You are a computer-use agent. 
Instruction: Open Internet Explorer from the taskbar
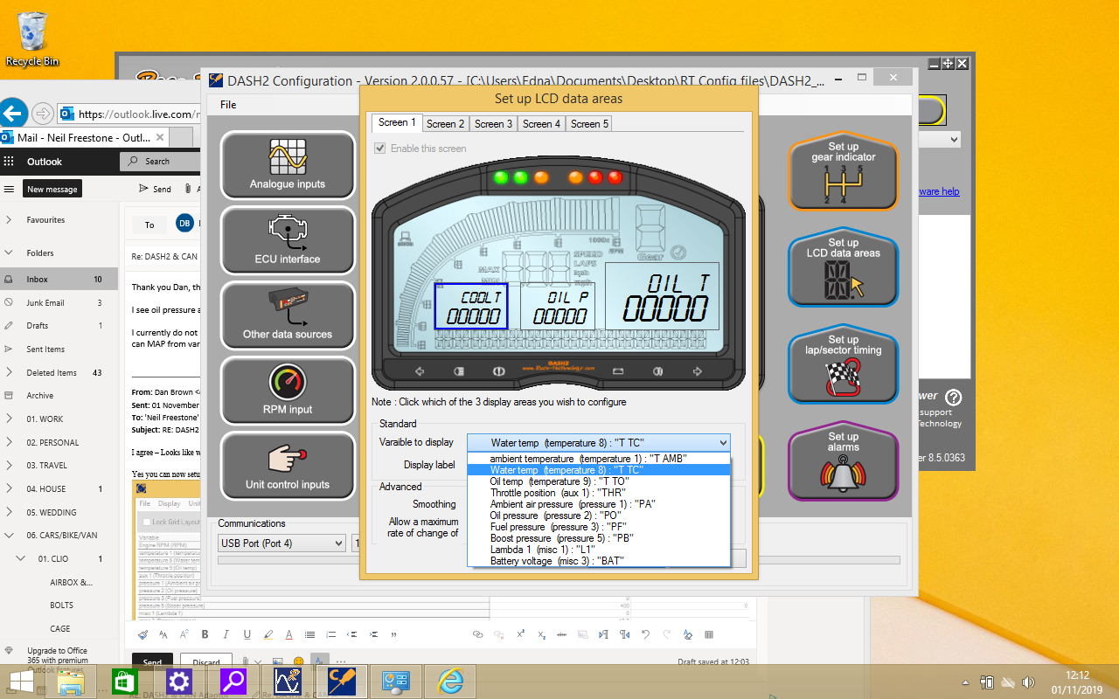[x=449, y=681]
